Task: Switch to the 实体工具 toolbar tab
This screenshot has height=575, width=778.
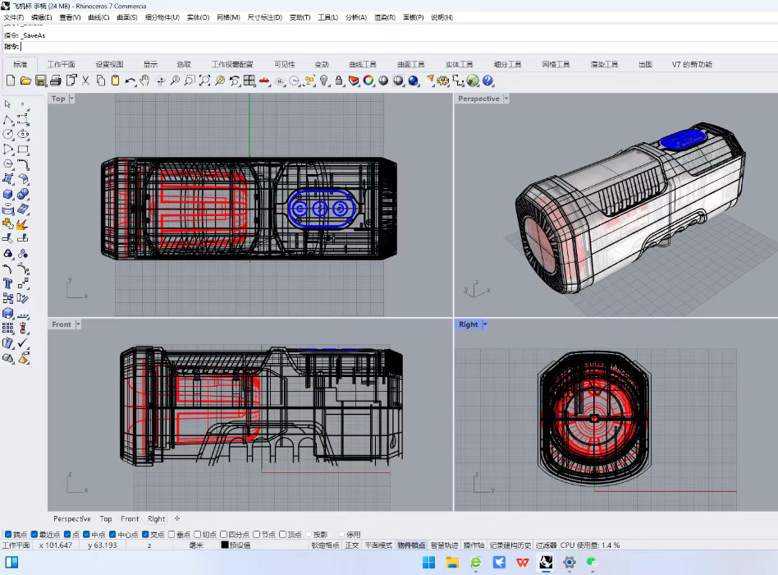Action: (459, 64)
